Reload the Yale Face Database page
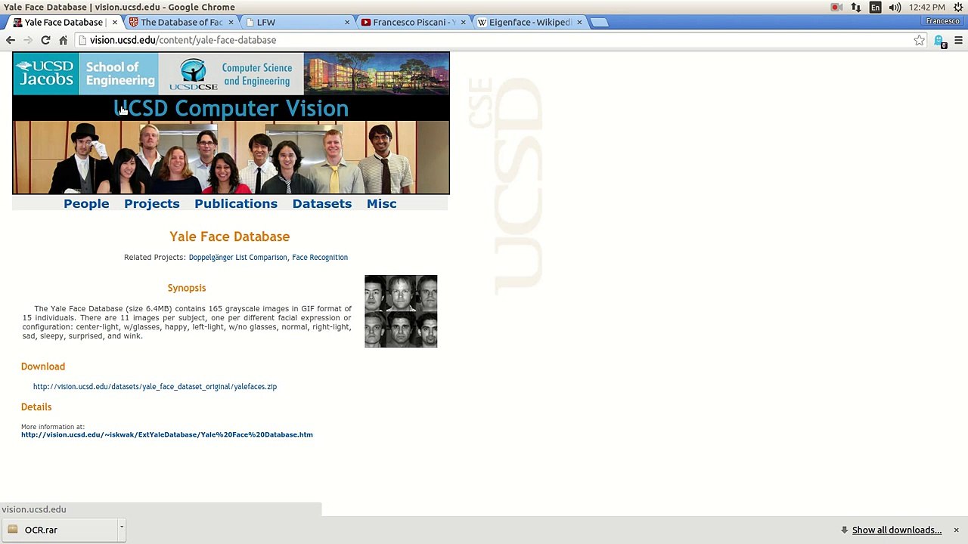Screen dimensions: 968x544 coord(45,40)
